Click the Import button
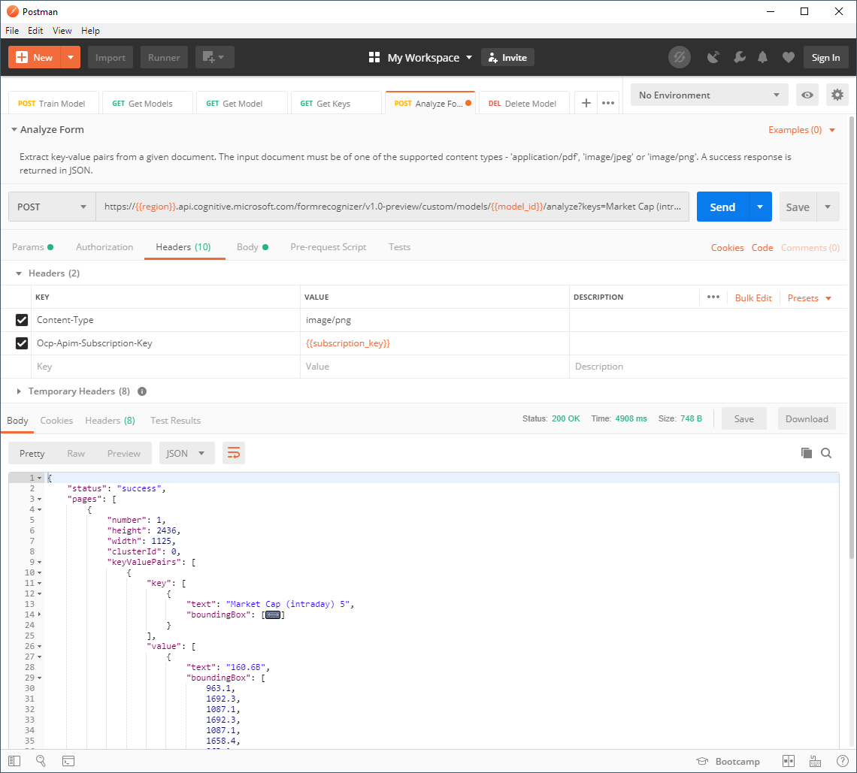857x773 pixels. pos(111,57)
